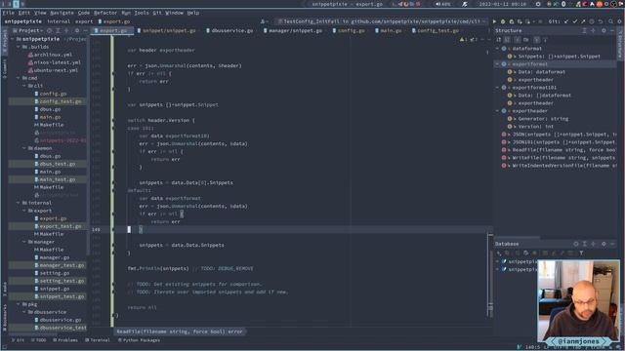Click the Git push arrow icon
This screenshot has height=351, width=625.
click(x=583, y=21)
